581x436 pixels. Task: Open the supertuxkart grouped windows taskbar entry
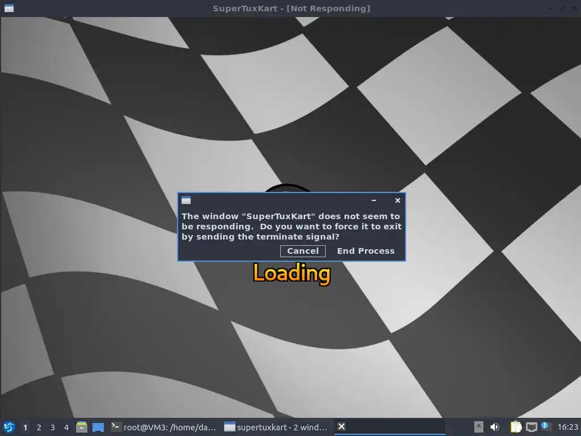click(x=276, y=427)
